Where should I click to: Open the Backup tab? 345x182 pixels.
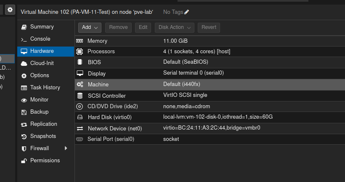(45, 112)
